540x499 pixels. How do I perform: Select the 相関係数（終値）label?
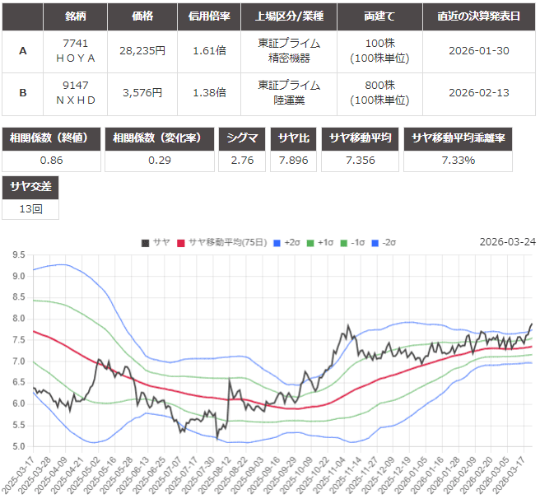(52, 138)
